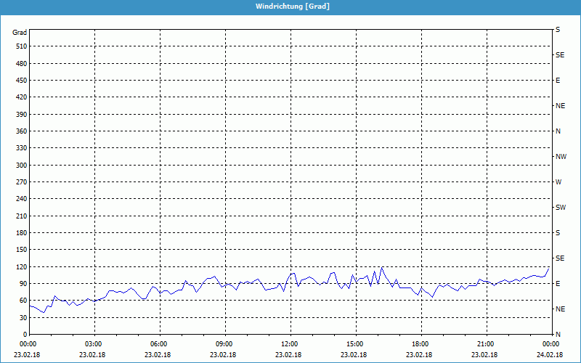
Task: Select the 510 value on the left axis
Action: tap(20, 46)
